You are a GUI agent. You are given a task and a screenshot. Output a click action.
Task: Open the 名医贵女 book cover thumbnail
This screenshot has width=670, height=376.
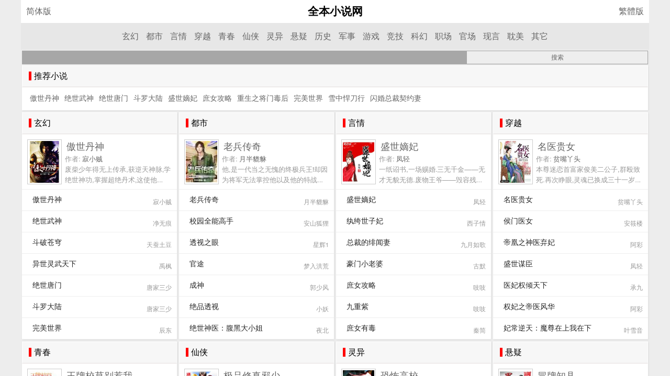[516, 162]
